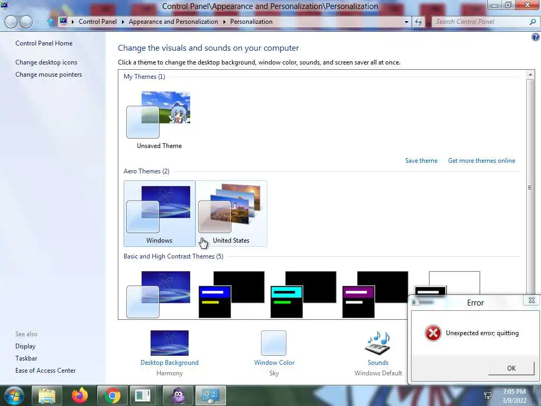Viewport: 541px width, 406px height.
Task: Launch Windows Explorer from the taskbar
Action: tap(47, 395)
